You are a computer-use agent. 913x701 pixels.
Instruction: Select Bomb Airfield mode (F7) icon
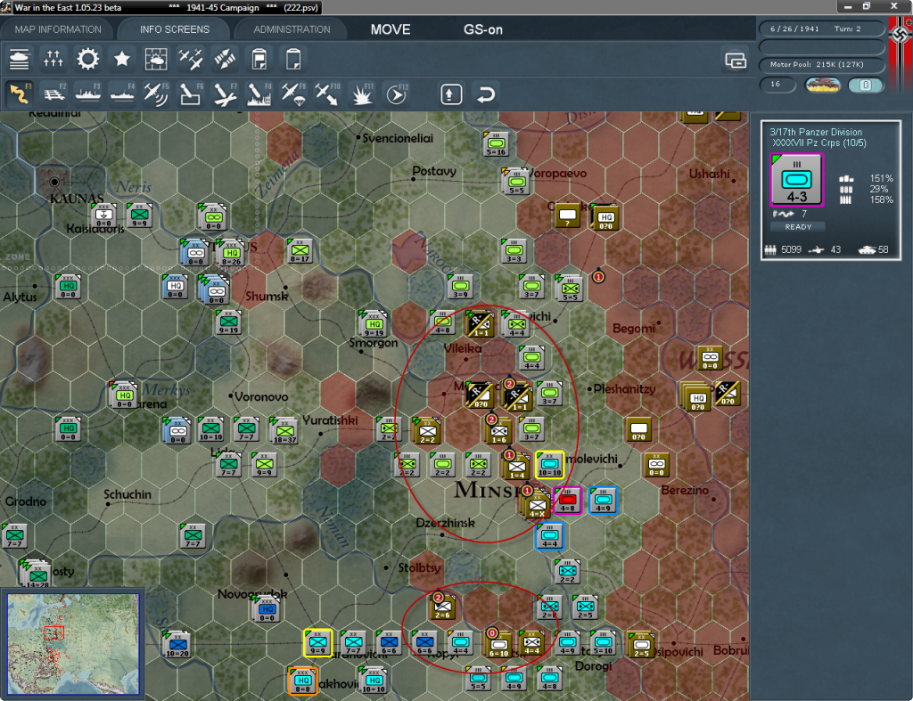click(225, 94)
